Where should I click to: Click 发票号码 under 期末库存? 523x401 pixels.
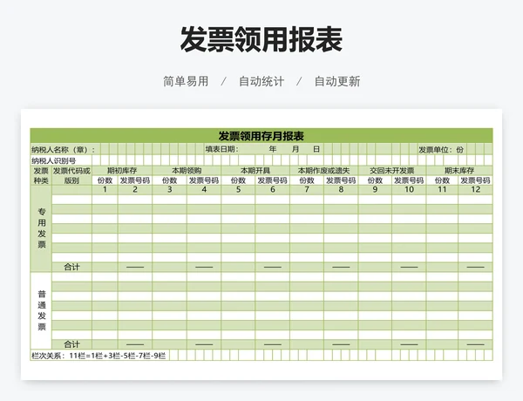(475, 180)
